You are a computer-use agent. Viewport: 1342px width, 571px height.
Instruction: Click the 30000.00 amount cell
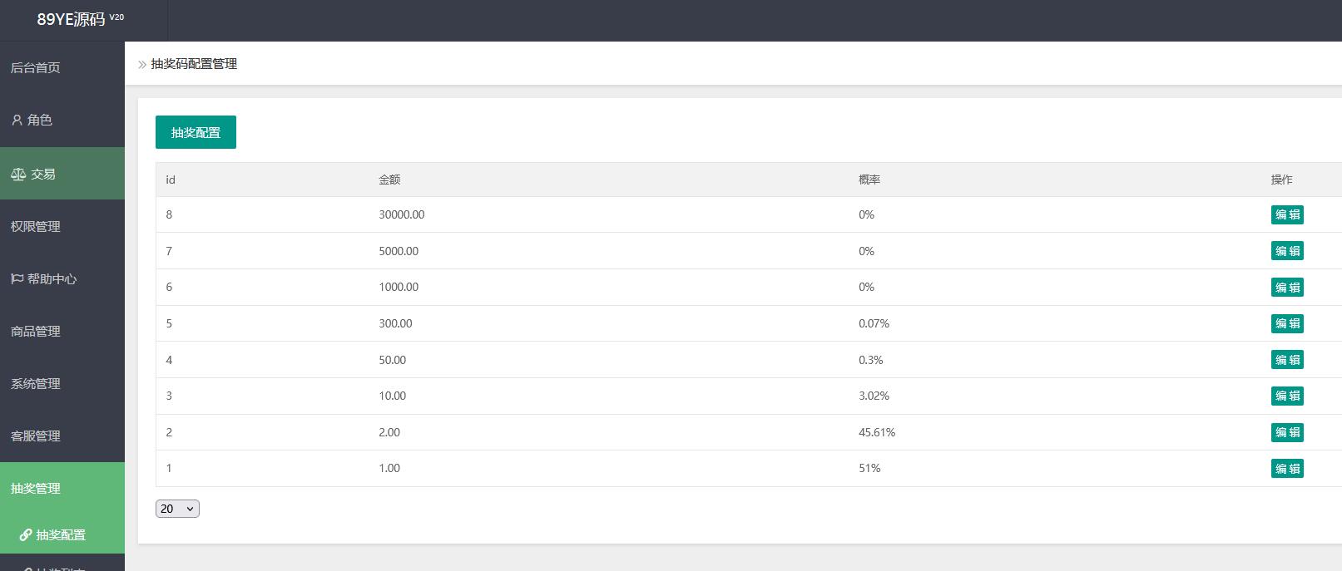click(x=402, y=214)
